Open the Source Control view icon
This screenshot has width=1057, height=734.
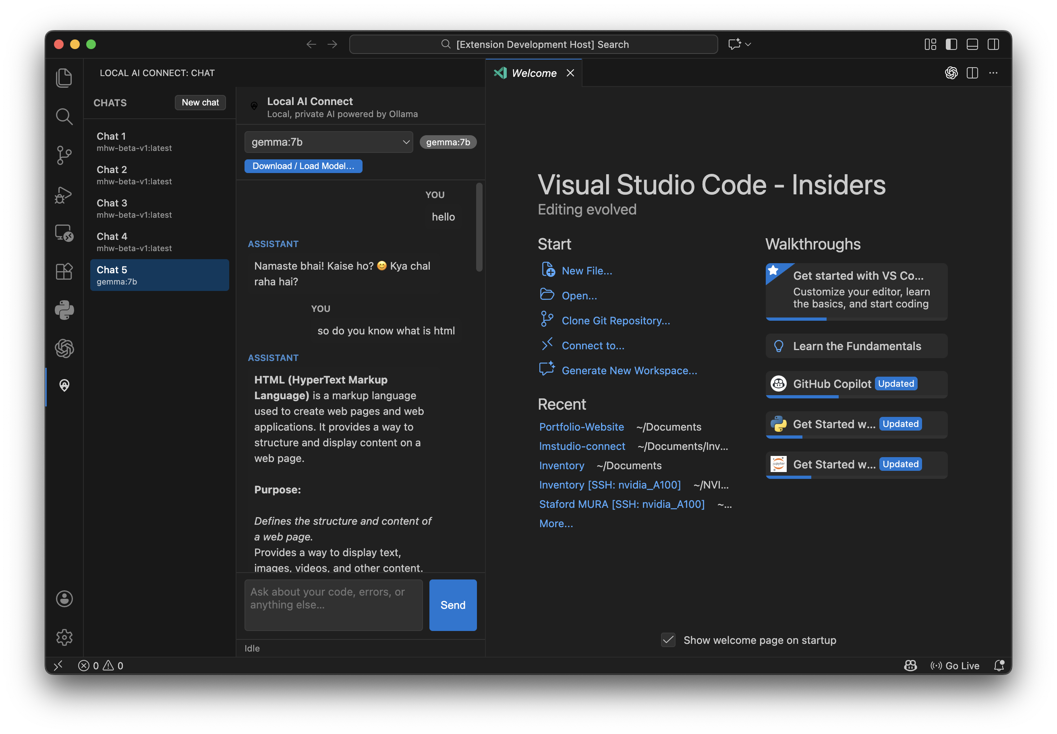pyautogui.click(x=64, y=155)
